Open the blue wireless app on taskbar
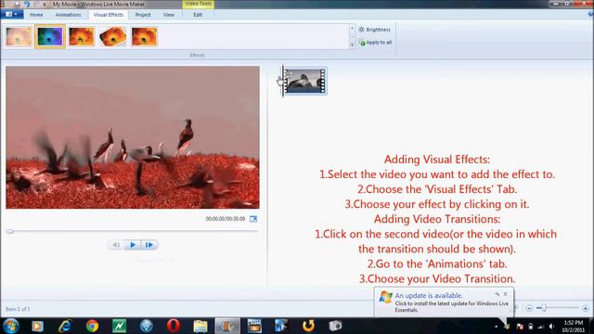 coord(147,326)
